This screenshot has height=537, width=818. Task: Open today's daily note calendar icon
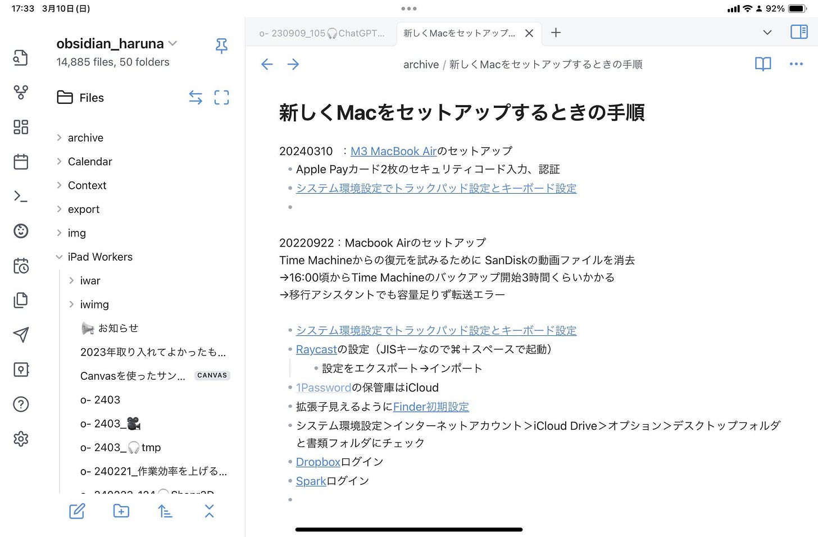(x=21, y=162)
